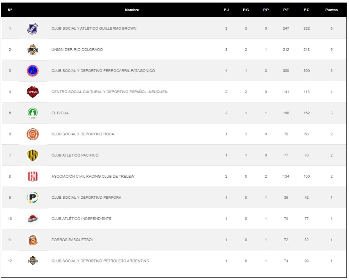Screen dimensions: 349x280
Task: Open CLUB SOCIAL Y ATLÉTICO GUILLERMO BROWN
Action: 94,28
